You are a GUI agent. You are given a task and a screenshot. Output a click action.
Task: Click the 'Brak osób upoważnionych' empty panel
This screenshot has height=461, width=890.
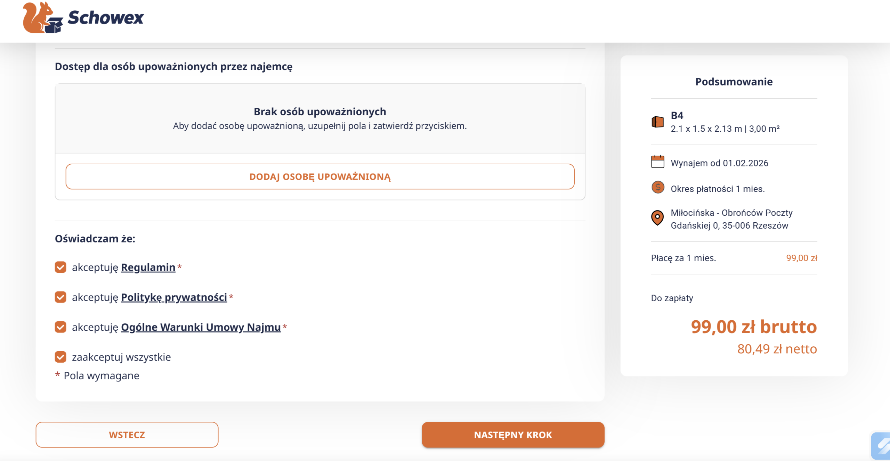tap(320, 118)
